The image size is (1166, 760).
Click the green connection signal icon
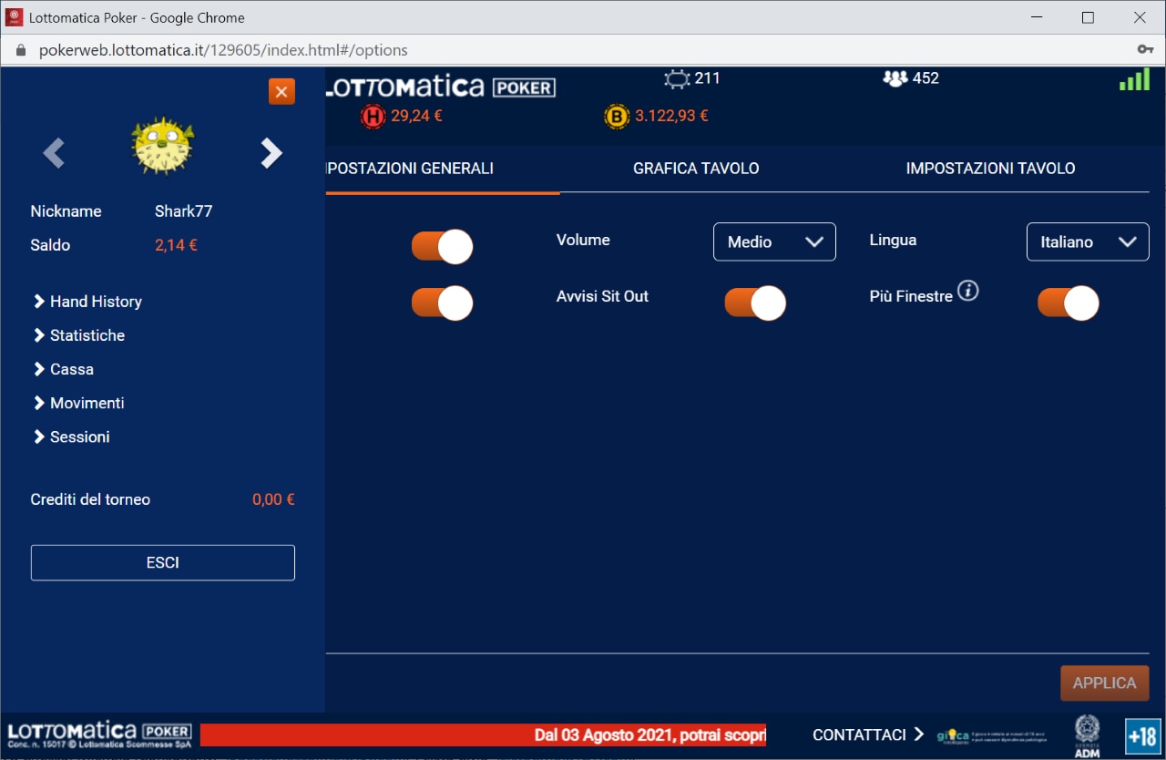(1134, 79)
